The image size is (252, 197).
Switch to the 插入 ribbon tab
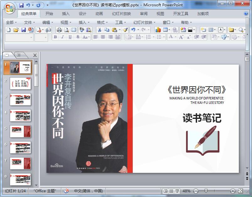click(x=66, y=14)
